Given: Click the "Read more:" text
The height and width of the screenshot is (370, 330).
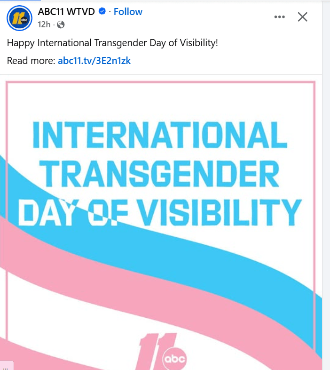Looking at the screenshot, I should (31, 61).
